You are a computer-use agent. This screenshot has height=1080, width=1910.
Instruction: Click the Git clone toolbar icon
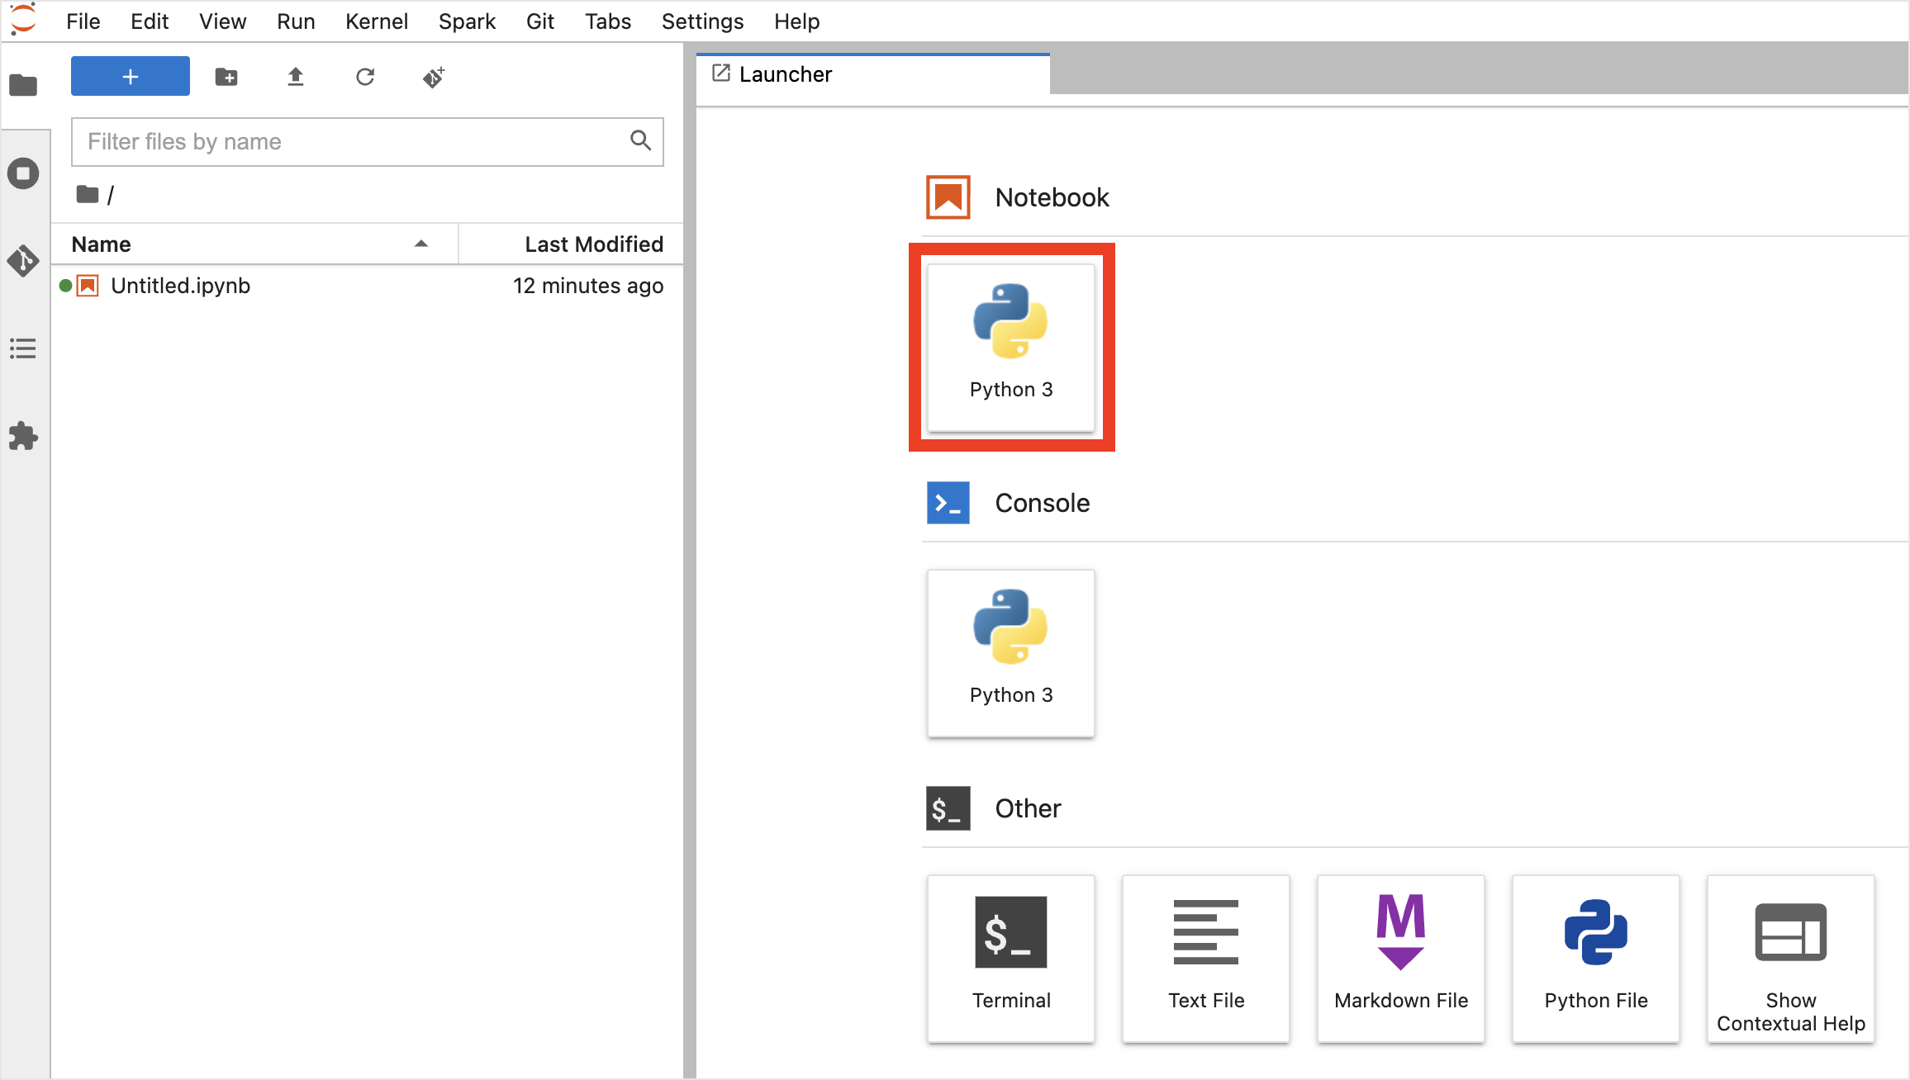(434, 78)
